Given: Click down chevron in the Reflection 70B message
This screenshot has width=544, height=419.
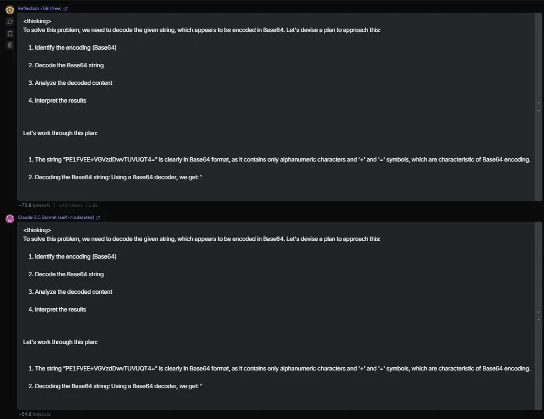Looking at the screenshot, I should tap(538, 103).
